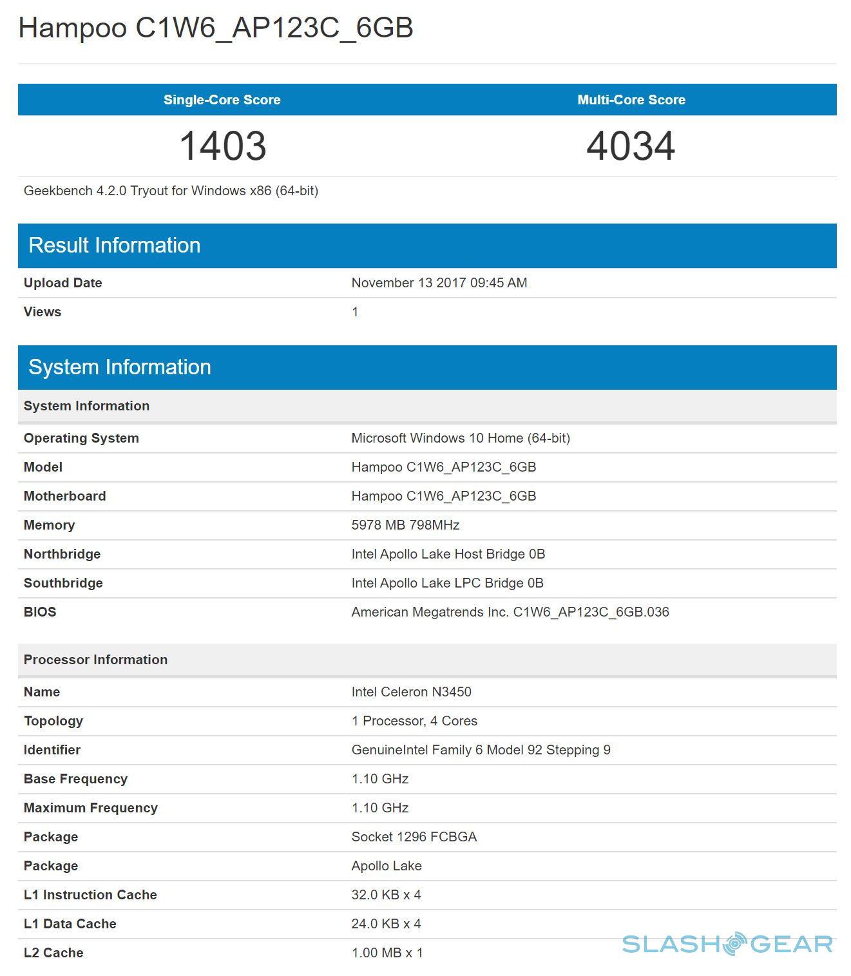Click the SlashGear watermark logo
The height and width of the screenshot is (976, 851).
click(x=727, y=944)
